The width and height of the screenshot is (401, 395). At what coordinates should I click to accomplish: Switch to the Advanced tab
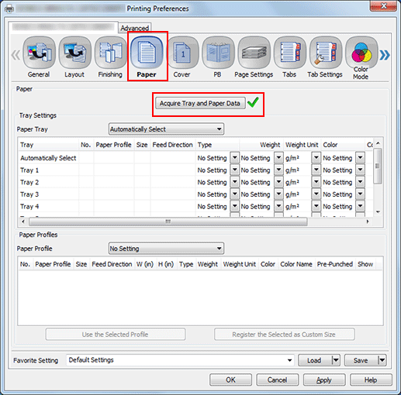pyautogui.click(x=135, y=28)
